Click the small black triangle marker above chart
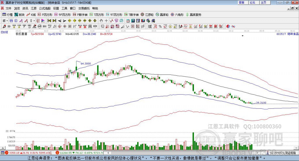Screen dimensions: 299x161 243,36
